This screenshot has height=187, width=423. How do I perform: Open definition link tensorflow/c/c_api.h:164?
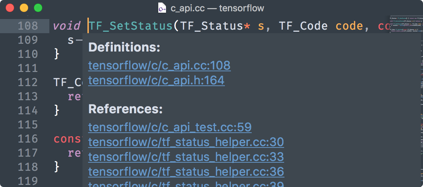pyautogui.click(x=156, y=80)
